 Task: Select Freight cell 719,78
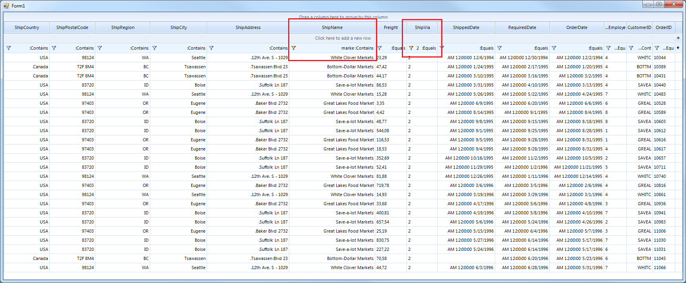[391, 185]
